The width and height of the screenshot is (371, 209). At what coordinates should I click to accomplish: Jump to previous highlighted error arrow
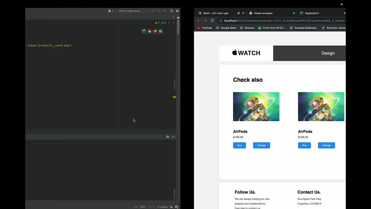[169, 23]
